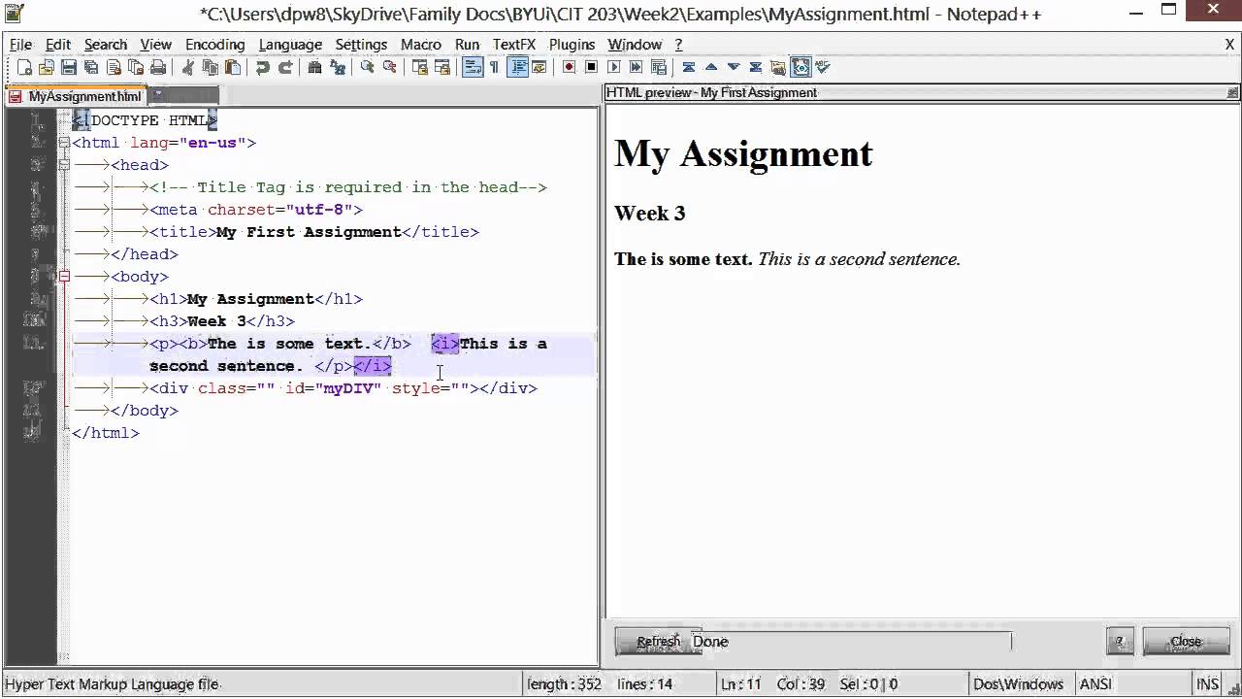Click the Explorer folder toolbar icon
1242x699 pixels.
[x=777, y=67]
